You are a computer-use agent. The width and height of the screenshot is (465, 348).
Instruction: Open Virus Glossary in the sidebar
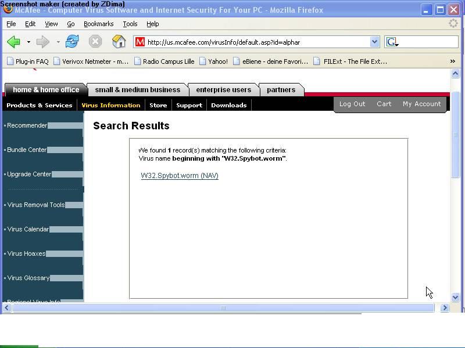28,278
